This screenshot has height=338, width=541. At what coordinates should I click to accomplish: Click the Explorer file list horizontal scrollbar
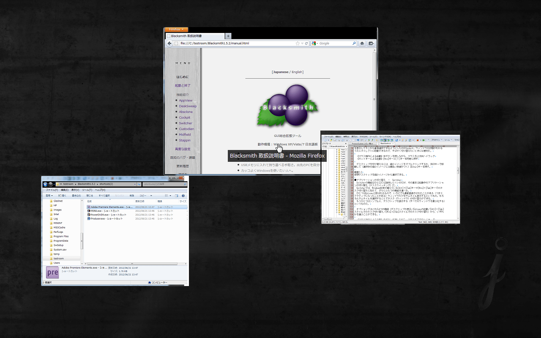(x=135, y=263)
